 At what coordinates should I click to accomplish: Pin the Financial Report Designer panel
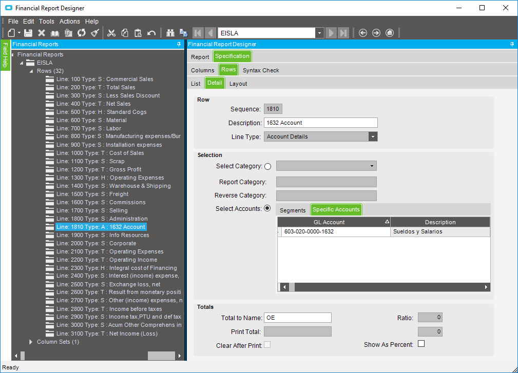[x=512, y=44]
